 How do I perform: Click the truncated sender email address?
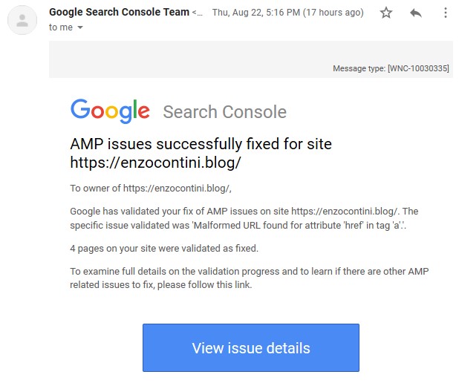pos(196,13)
